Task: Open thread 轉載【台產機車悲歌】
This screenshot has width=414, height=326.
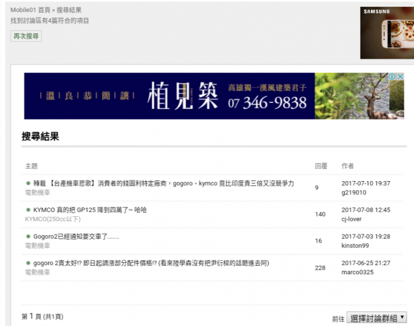Action: 163,183
